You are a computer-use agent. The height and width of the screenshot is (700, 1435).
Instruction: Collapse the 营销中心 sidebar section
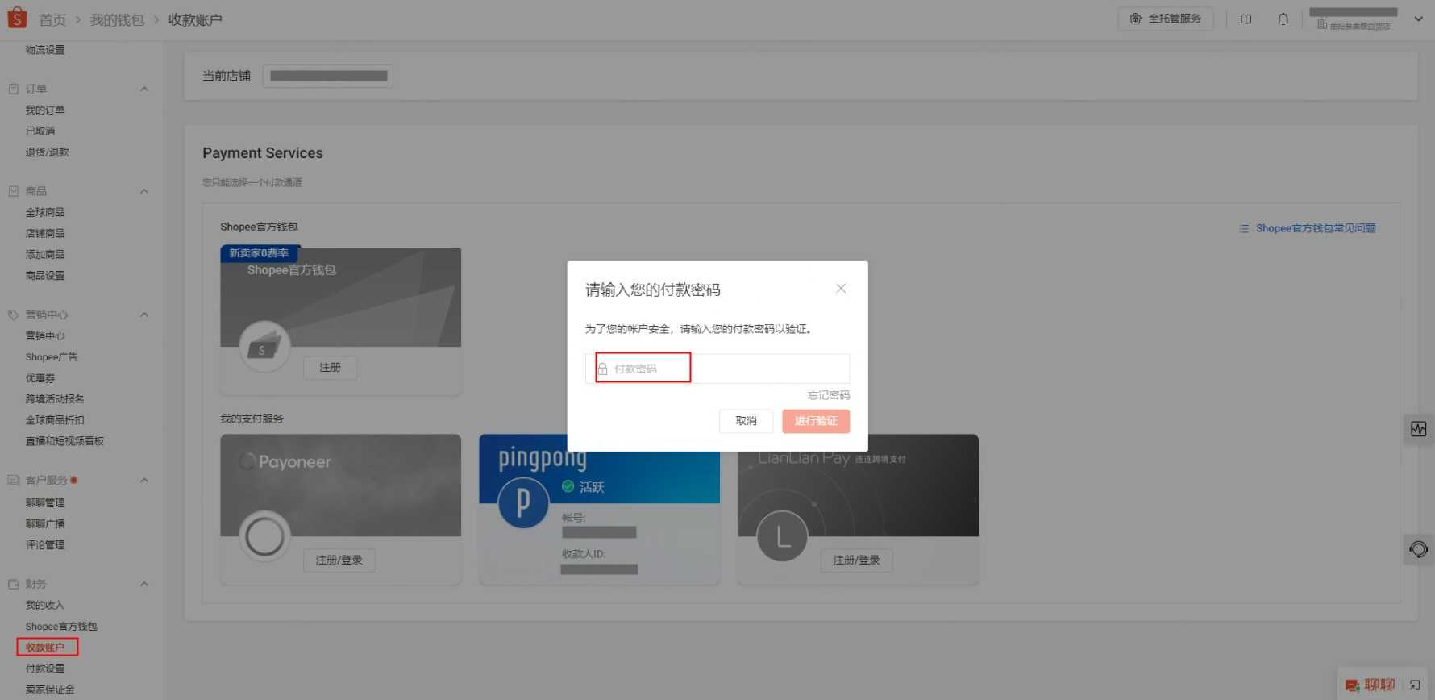tap(144, 315)
